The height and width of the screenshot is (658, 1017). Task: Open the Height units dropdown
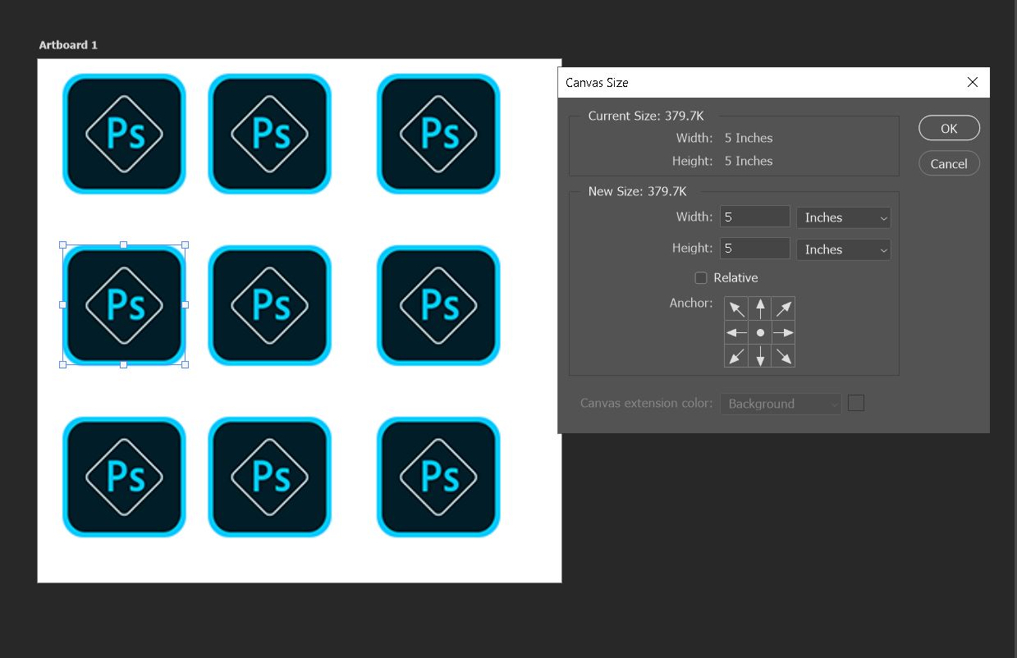843,249
